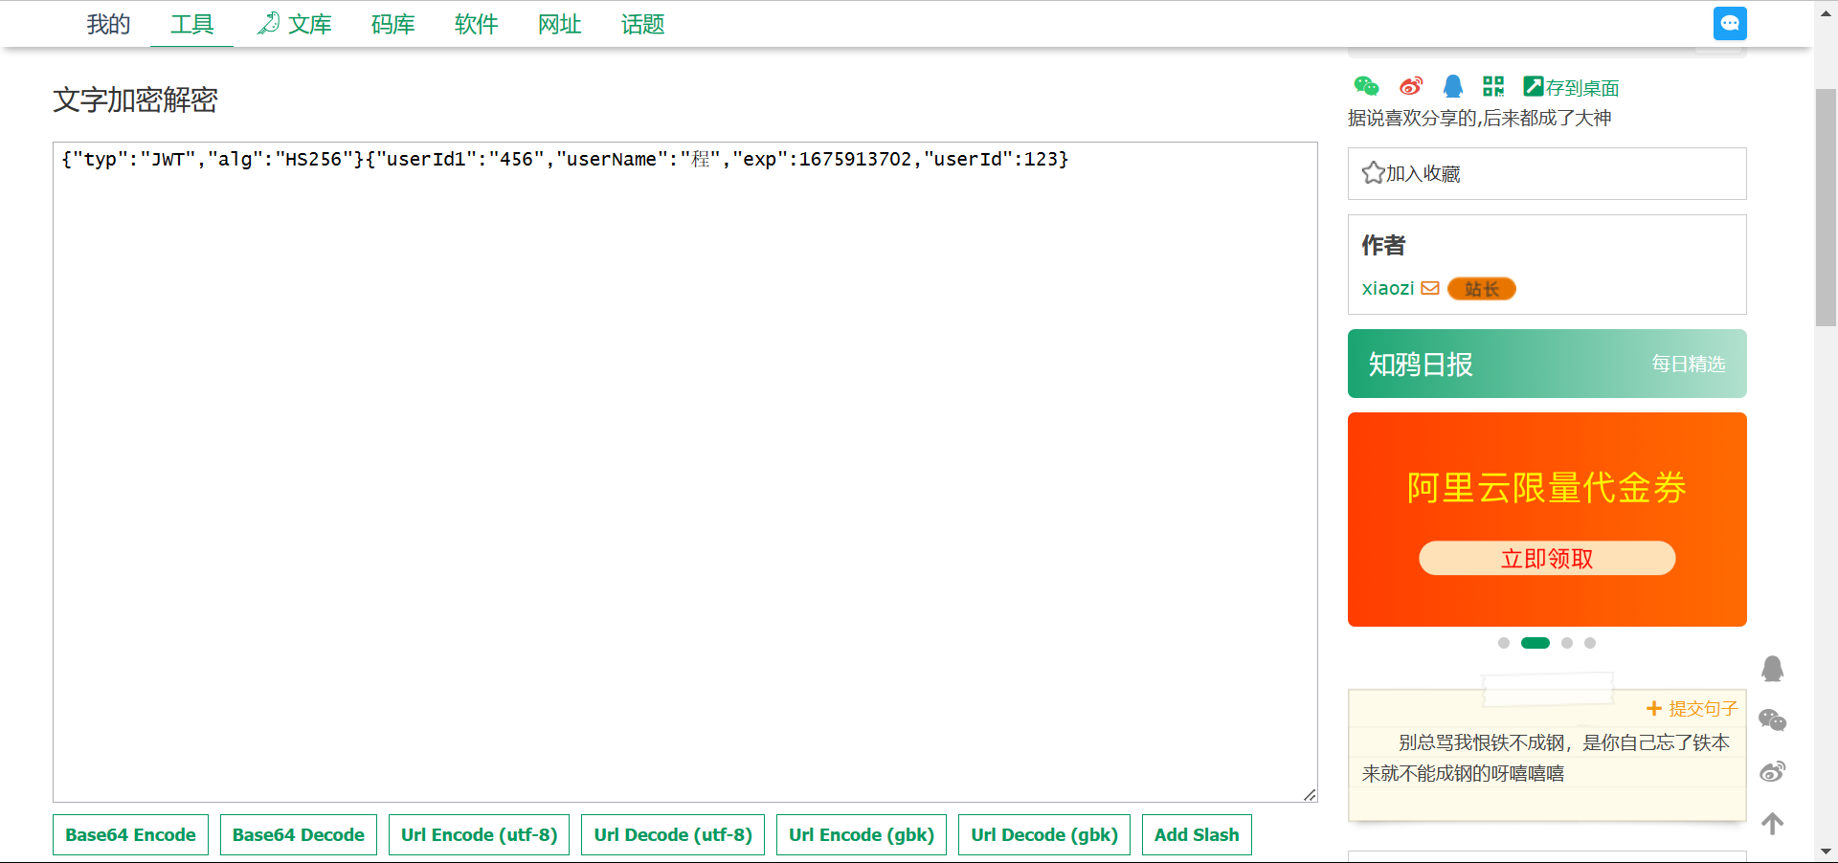This screenshot has height=863, width=1838.
Task: Click the 存到桌面 save link
Action: 1571,88
